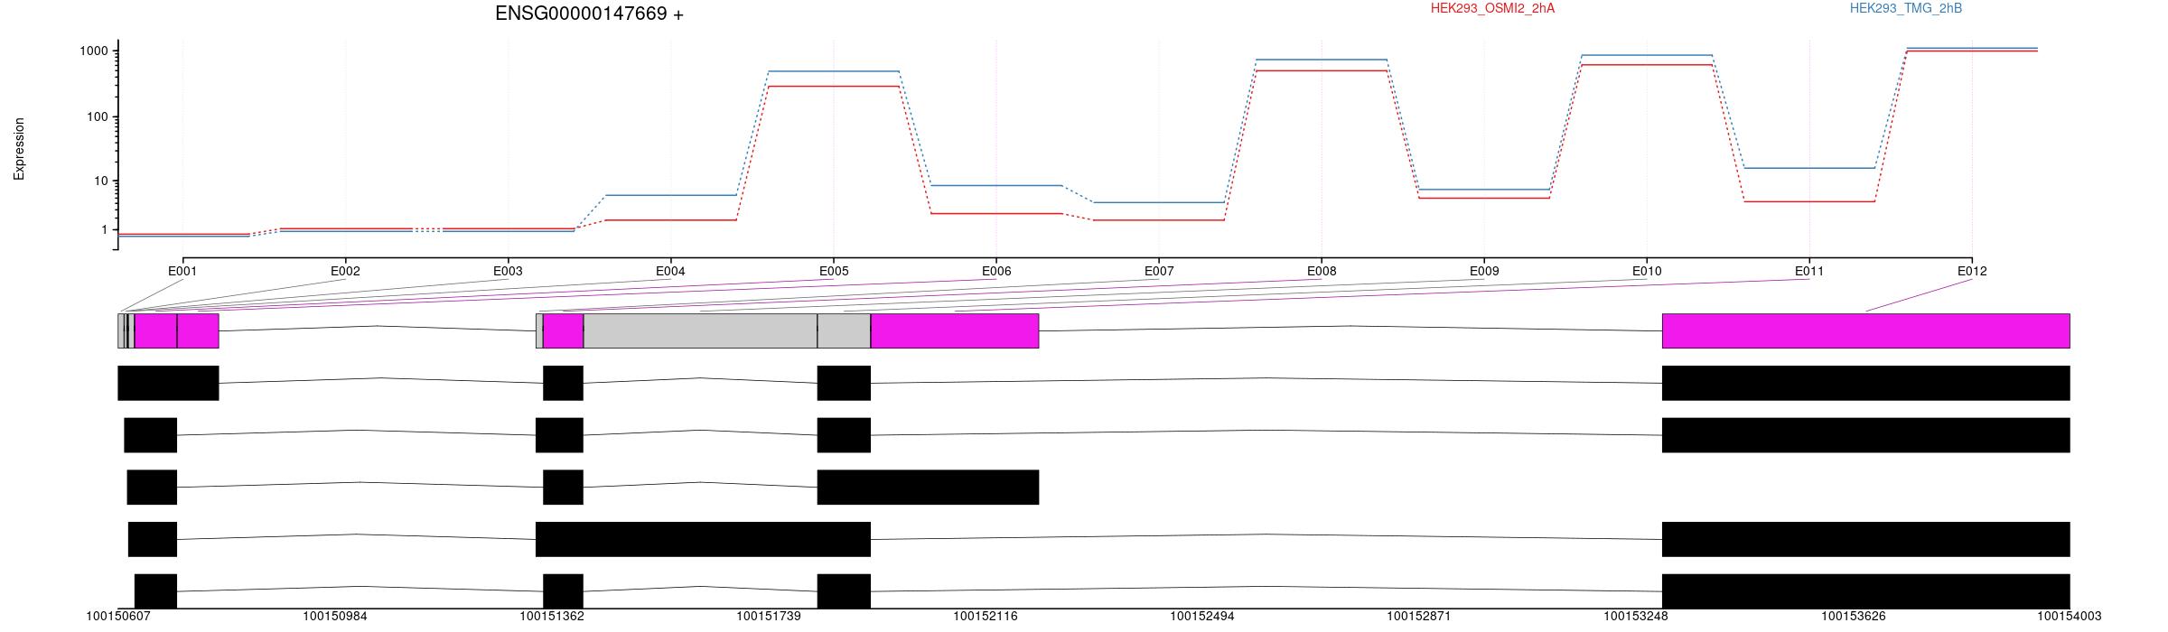Click the third transcript's extended last exon
The width and height of the screenshot is (2168, 632).
pyautogui.click(x=928, y=487)
